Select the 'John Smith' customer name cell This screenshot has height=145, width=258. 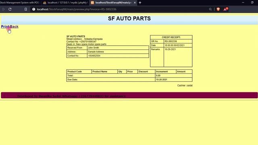pos(118,48)
